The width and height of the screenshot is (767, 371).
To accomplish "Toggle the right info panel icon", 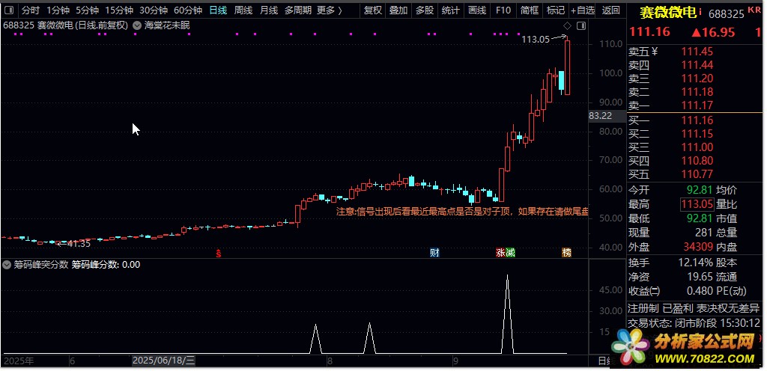I will (x=580, y=25).
